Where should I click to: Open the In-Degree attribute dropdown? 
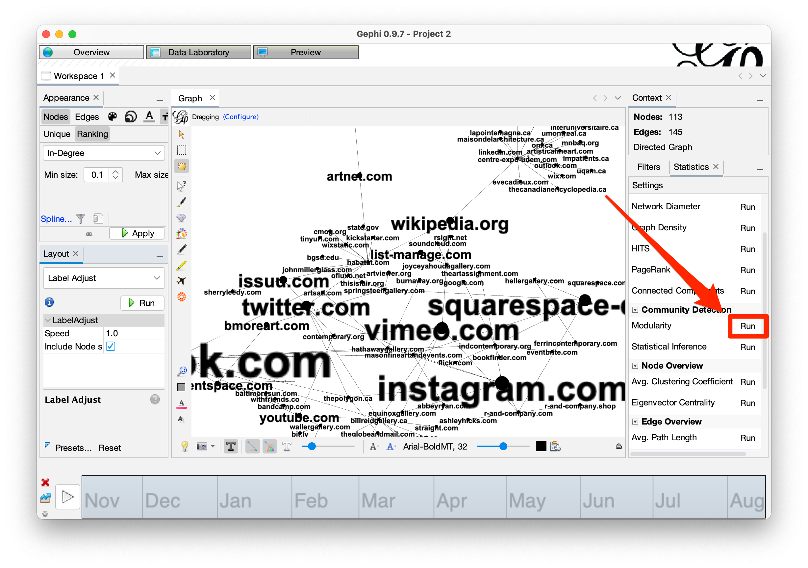coord(104,153)
